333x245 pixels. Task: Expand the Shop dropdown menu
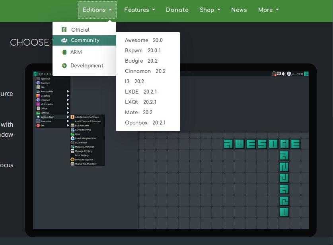[x=210, y=10]
